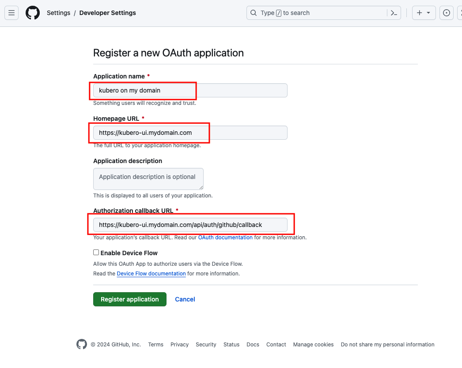Click the Homepage URL input field
This screenshot has height=368, width=462.
coord(190,133)
